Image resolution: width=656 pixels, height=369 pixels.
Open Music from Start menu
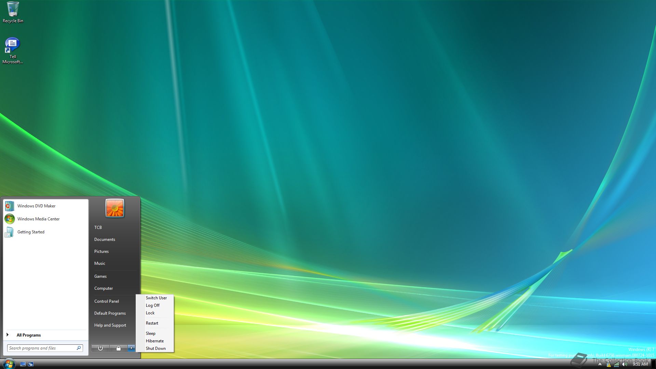100,263
